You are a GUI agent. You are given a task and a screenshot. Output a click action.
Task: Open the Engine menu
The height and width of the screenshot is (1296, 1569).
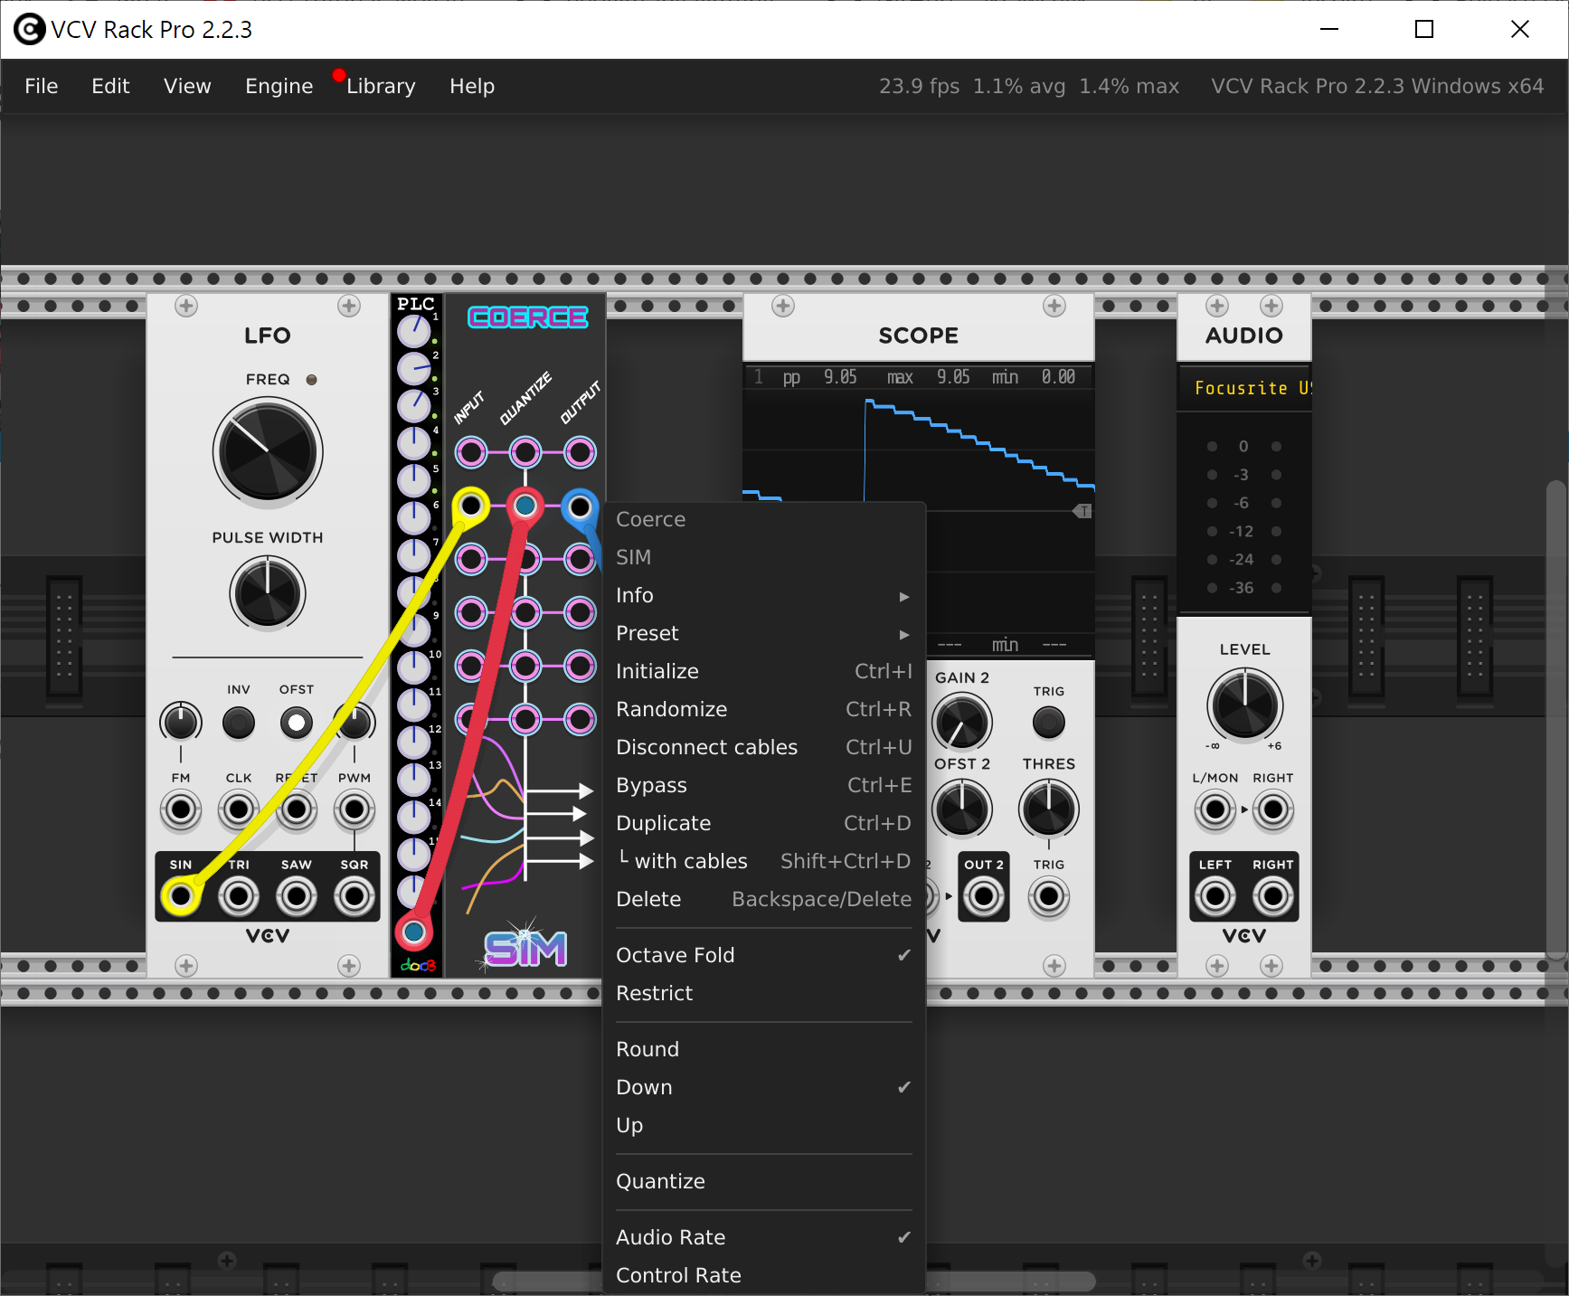(279, 86)
